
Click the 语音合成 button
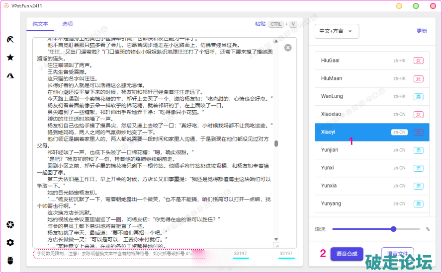347,254
